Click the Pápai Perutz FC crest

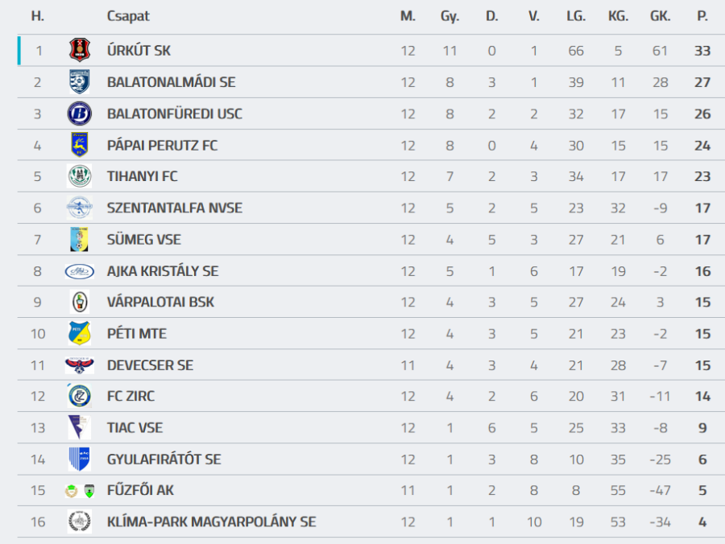pyautogui.click(x=79, y=145)
